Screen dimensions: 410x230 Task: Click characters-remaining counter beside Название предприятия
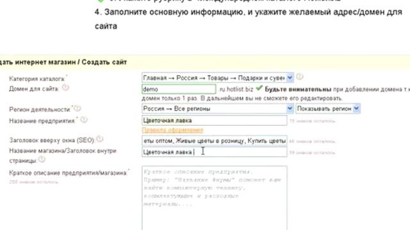(x=312, y=121)
